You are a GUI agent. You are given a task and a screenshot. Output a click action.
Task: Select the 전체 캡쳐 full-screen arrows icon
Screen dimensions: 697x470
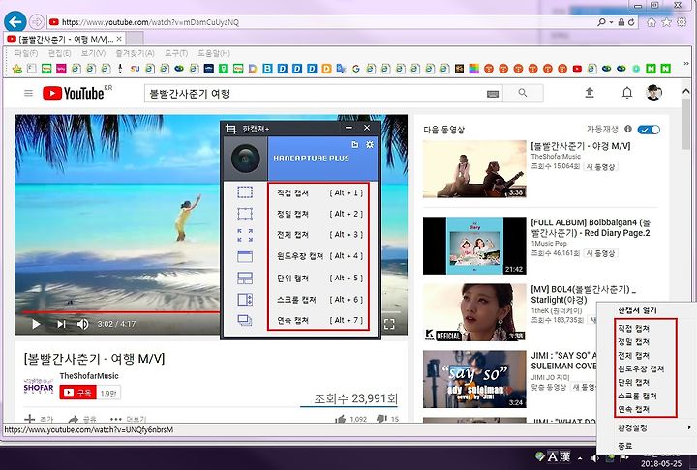coord(245,235)
